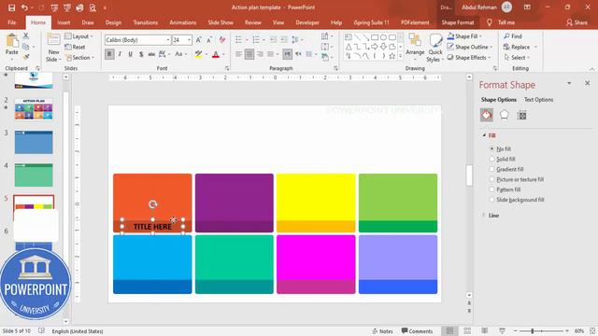
Task: Expand the Line section
Action: coord(484,216)
